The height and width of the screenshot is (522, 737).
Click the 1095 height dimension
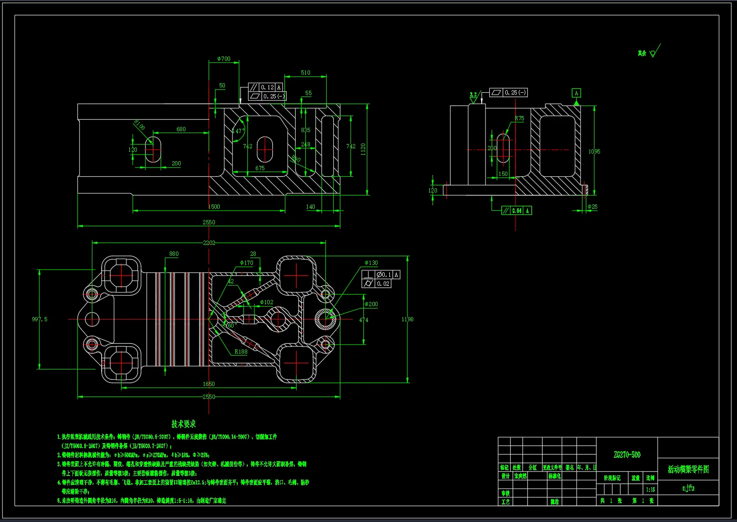tap(594, 152)
